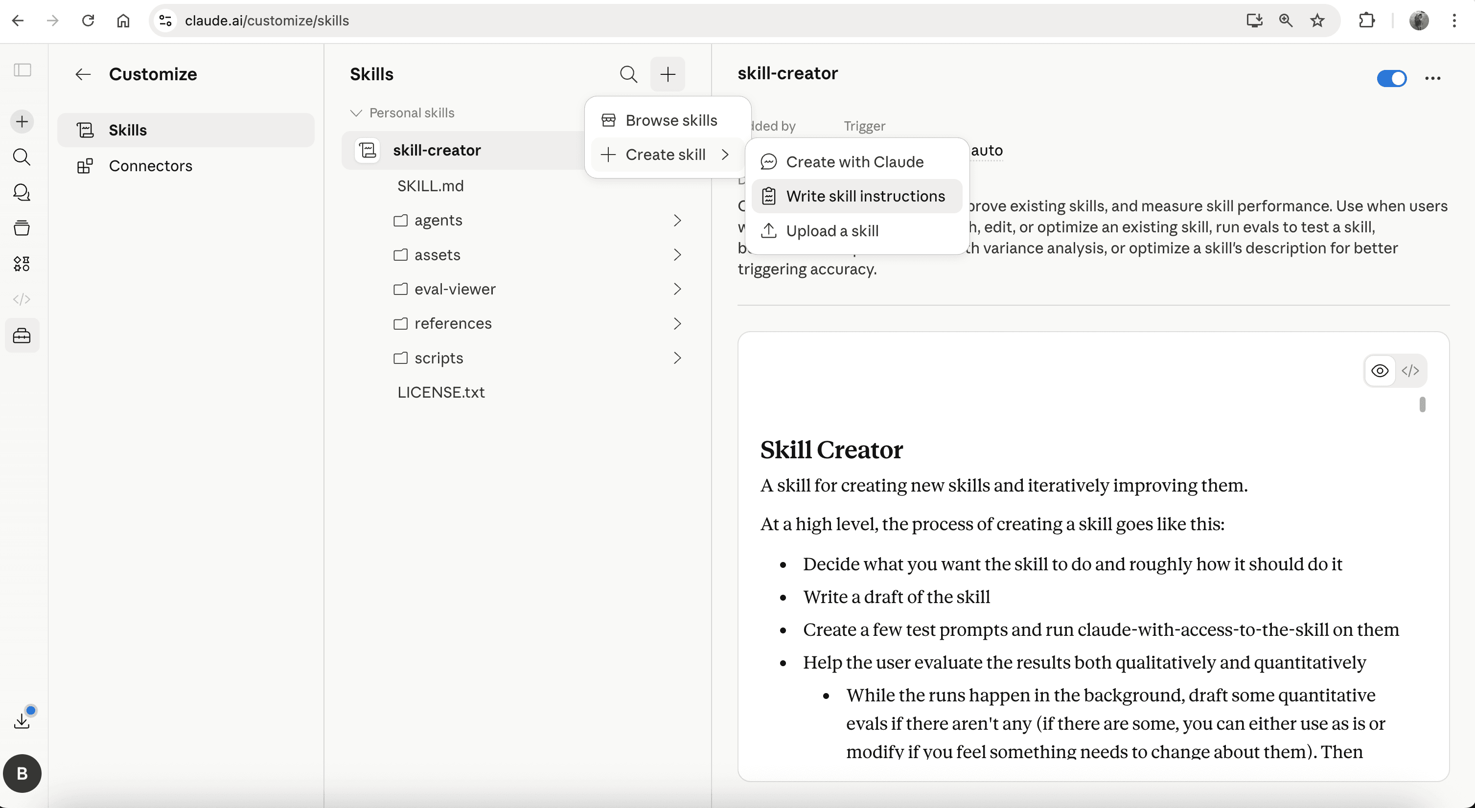
Task: Click the back arrow beside Customize
Action: click(x=83, y=74)
